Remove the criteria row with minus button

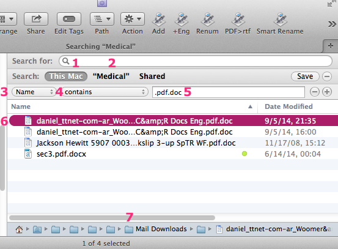315,92
